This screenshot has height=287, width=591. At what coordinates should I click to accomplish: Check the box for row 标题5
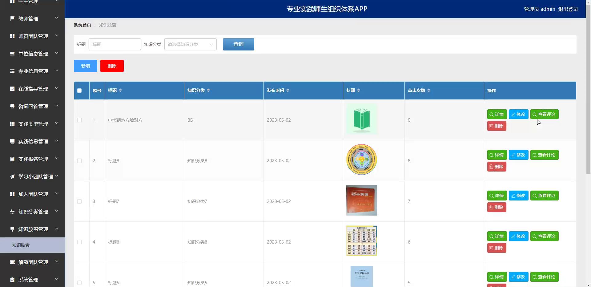point(79,283)
